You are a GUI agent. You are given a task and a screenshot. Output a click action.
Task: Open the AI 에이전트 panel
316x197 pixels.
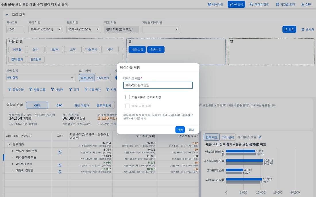[259, 4]
